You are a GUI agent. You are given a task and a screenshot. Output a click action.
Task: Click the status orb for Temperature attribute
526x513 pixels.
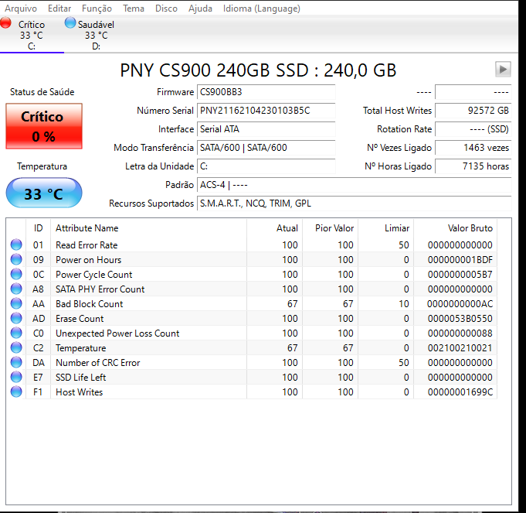(16, 347)
